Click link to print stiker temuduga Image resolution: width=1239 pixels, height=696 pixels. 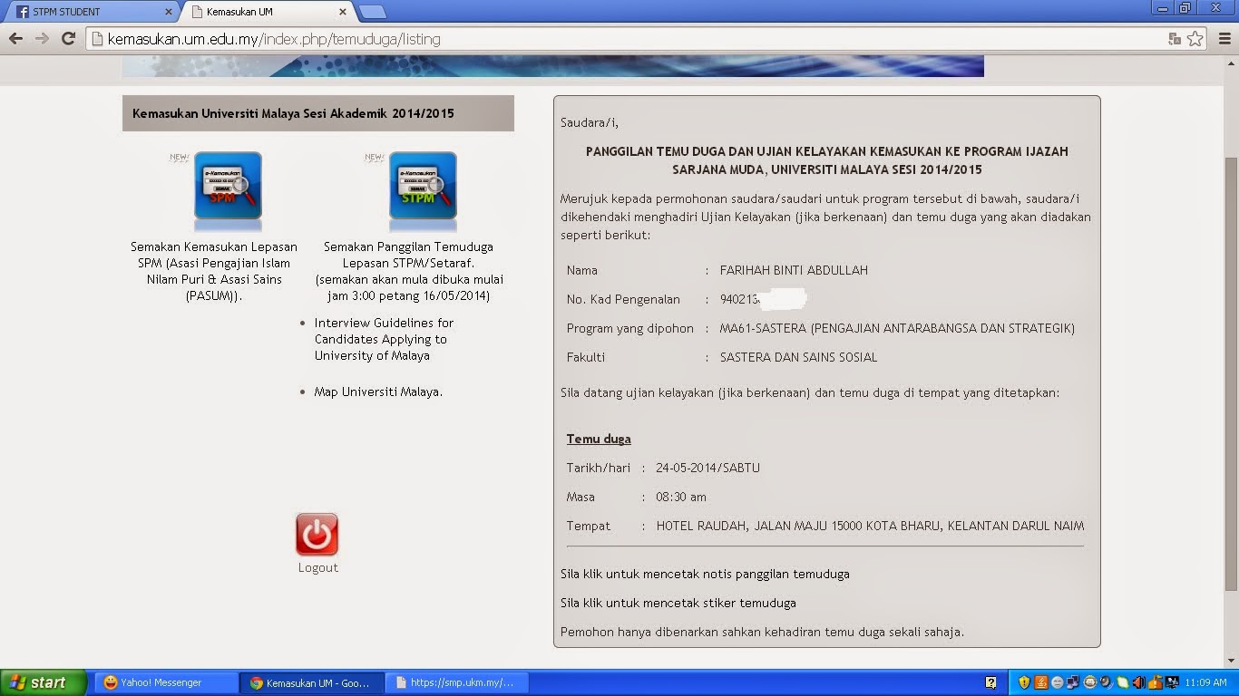coord(678,603)
